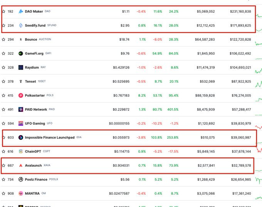Star DAO Maker as favorite
The image size is (262, 207).
pos(3,12)
